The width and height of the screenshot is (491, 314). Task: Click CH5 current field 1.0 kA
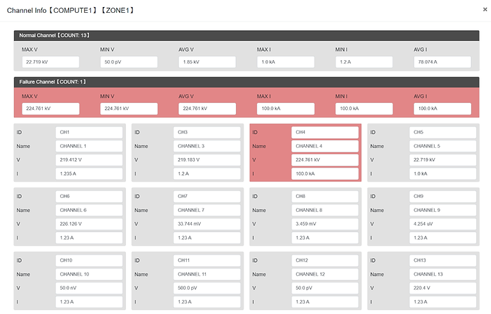pyautogui.click(x=443, y=173)
